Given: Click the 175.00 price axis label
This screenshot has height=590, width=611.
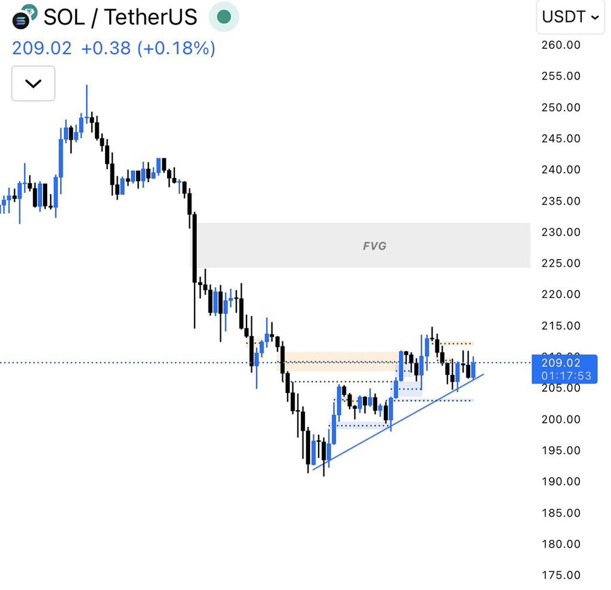Looking at the screenshot, I should (x=561, y=575).
